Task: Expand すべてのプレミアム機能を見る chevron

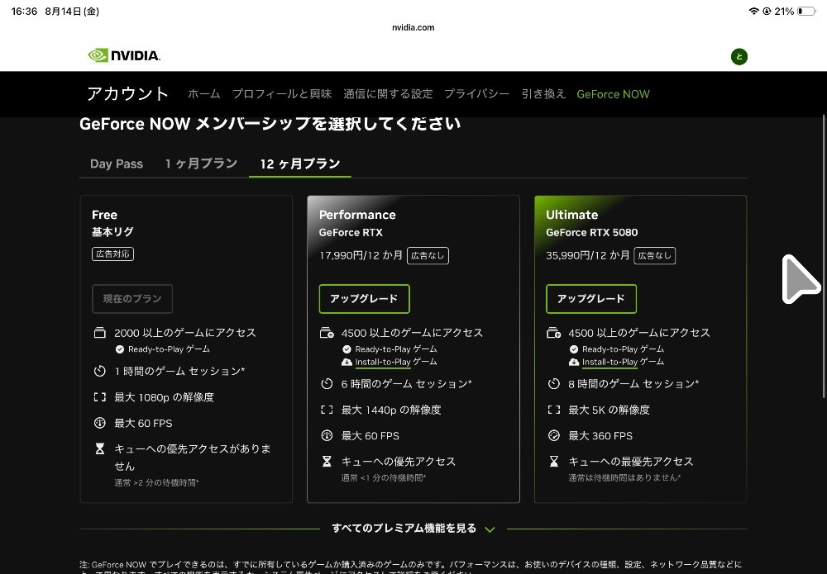Action: pyautogui.click(x=490, y=529)
